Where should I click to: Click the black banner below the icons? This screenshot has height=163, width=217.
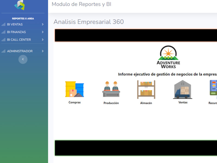click(x=136, y=148)
